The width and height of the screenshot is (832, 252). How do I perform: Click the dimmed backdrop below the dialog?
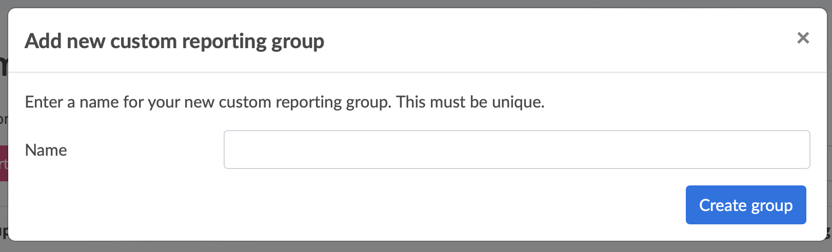pyautogui.click(x=410, y=247)
